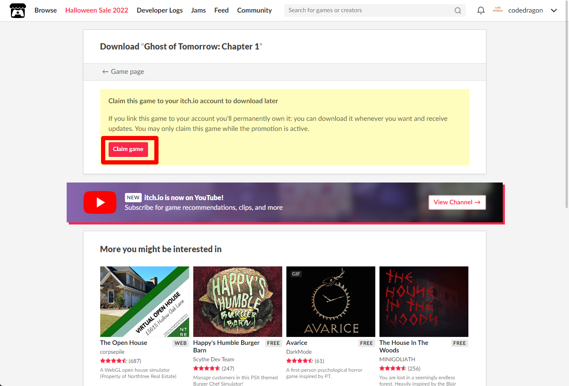Click the star rating with (247) reviews
The width and height of the screenshot is (569, 386).
(x=214, y=368)
